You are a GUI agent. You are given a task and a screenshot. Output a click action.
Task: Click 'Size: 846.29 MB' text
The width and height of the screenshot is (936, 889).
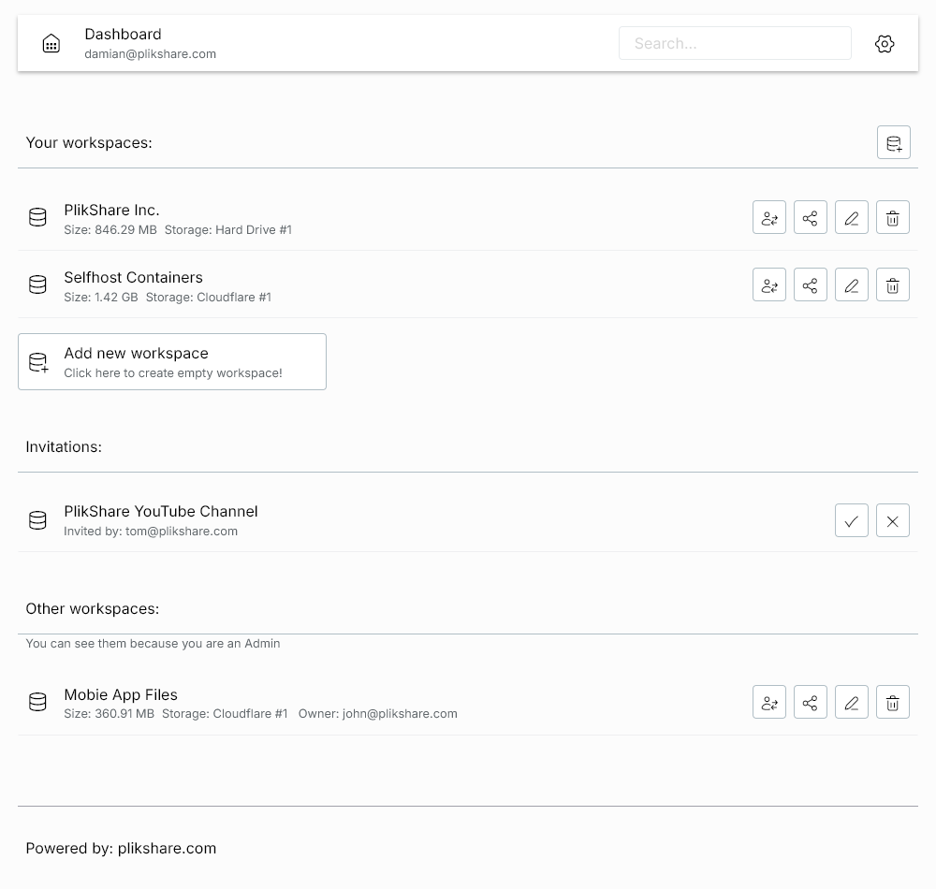[x=110, y=229]
